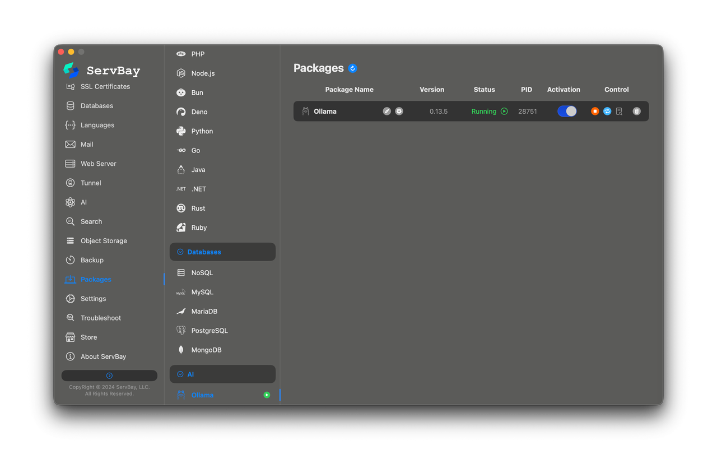This screenshot has height=468, width=717.
Task: Click the compass icon beside Ollama
Action: (387, 112)
